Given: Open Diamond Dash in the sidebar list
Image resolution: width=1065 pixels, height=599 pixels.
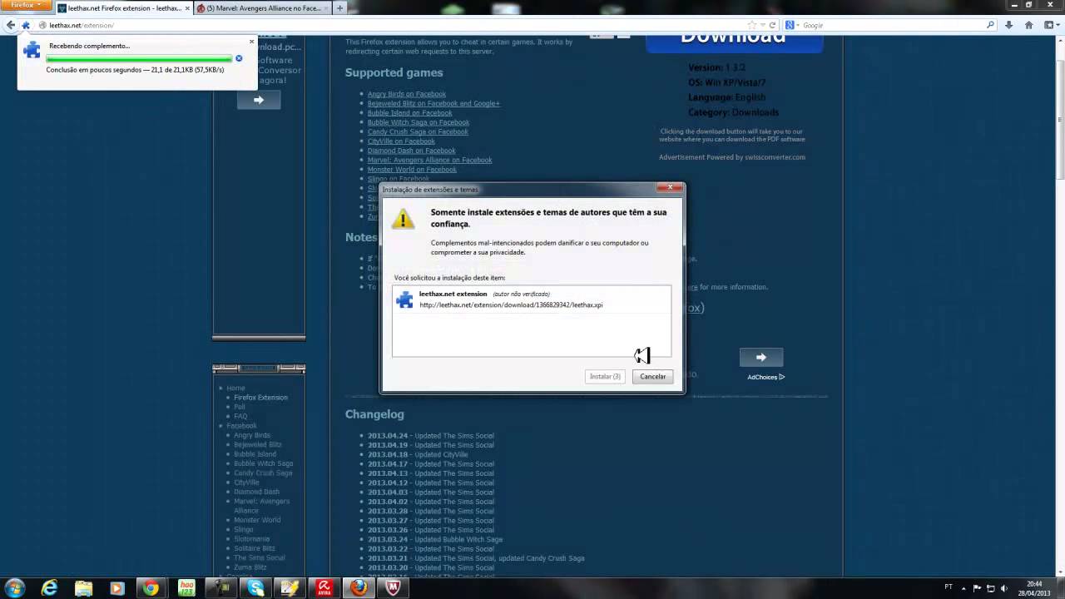Looking at the screenshot, I should [256, 492].
